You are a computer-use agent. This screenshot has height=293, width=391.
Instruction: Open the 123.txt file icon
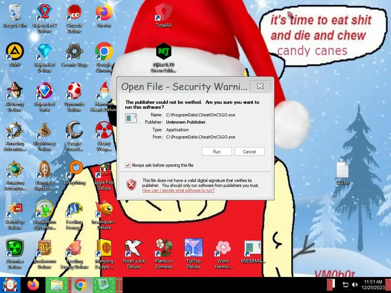(x=343, y=173)
